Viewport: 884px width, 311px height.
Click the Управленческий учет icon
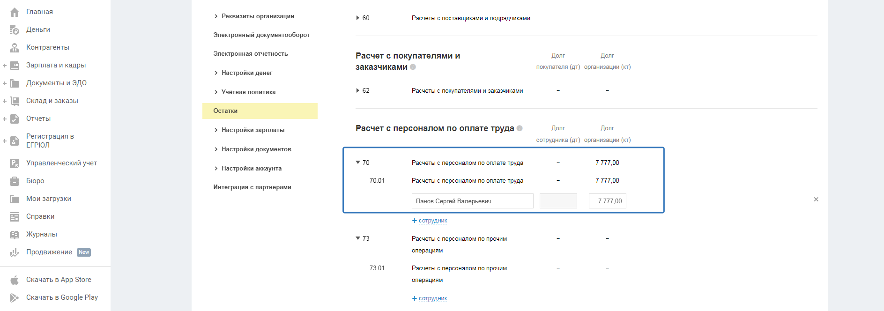(15, 163)
